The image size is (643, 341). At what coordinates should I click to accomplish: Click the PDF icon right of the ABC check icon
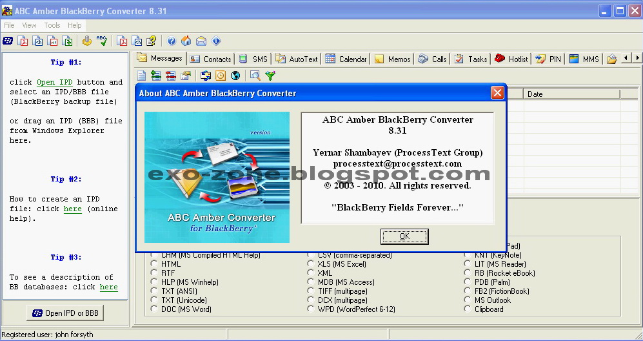[x=122, y=41]
